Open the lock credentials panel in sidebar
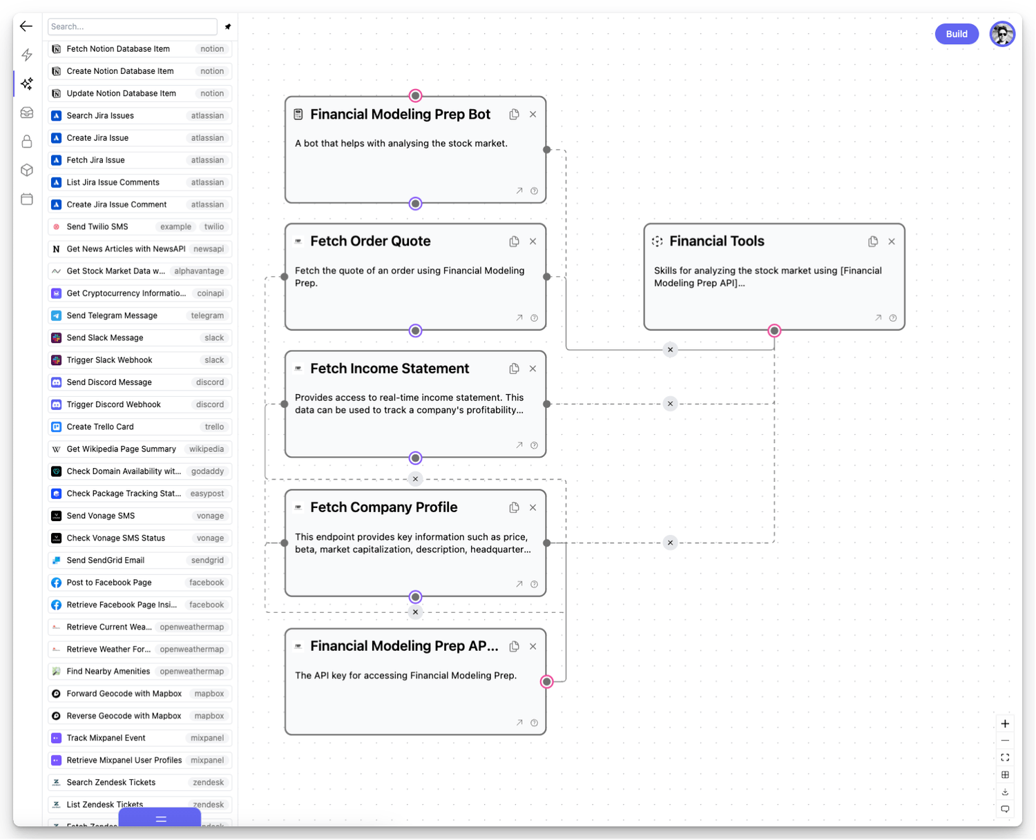1036x840 pixels. point(26,141)
